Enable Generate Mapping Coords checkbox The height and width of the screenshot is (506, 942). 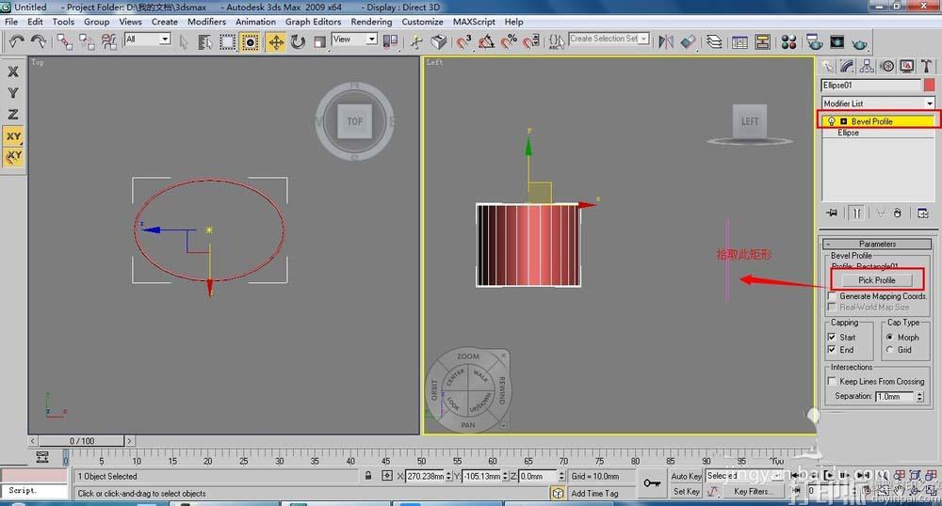point(832,296)
